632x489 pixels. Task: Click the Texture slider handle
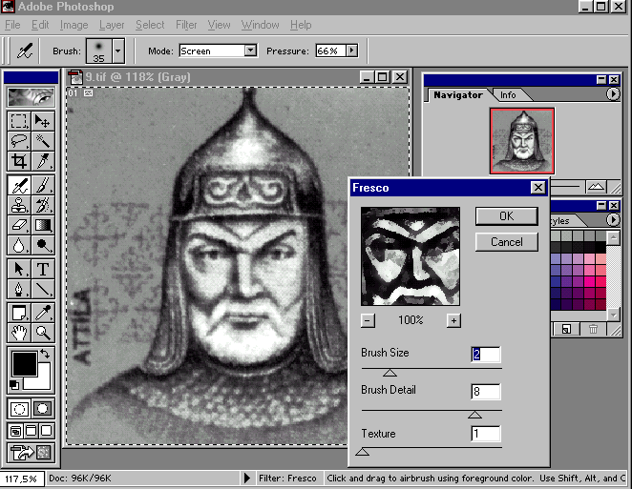[x=363, y=452]
